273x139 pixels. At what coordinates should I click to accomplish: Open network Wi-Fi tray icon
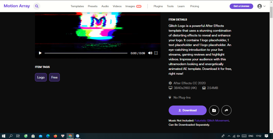pos(234,136)
